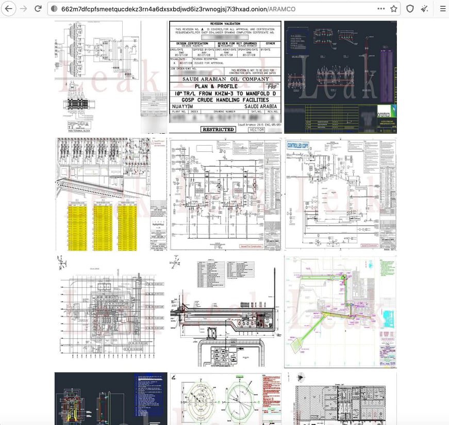Open the facility layout with legend tables thumbnail
Screen dimensions: 449x425
click(x=225, y=311)
